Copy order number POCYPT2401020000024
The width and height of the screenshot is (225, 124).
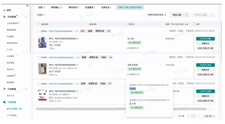tap(78, 57)
